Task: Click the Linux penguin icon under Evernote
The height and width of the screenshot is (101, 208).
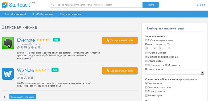Action: (29, 47)
